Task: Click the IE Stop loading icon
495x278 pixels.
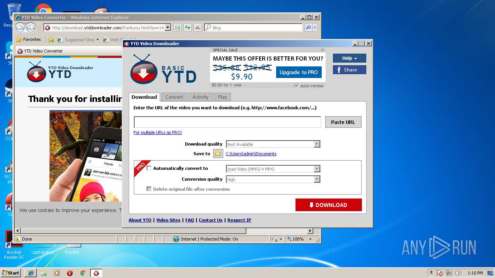Action: pyautogui.click(x=198, y=27)
